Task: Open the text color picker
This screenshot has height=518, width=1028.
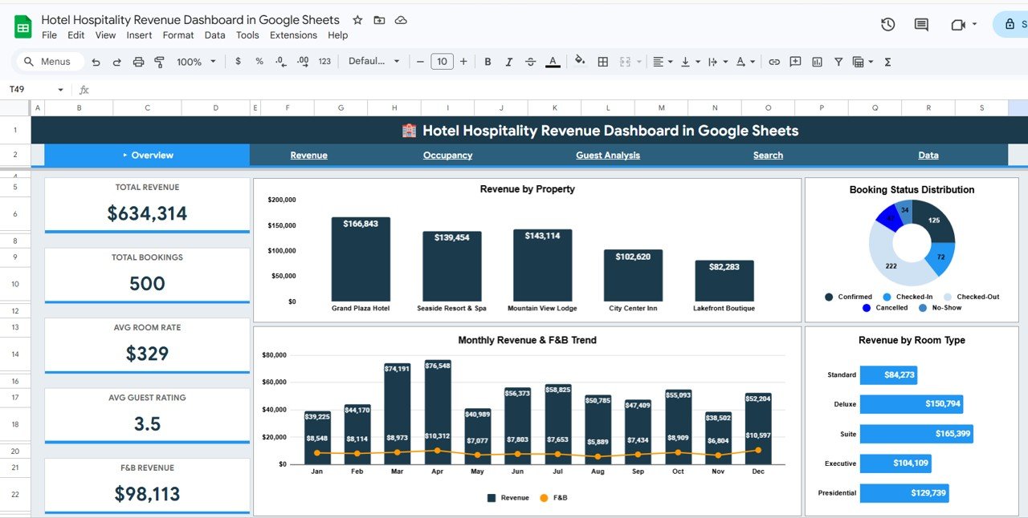Action: coord(553,62)
